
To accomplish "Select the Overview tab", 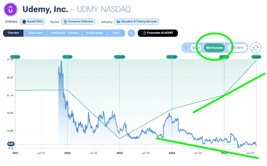I will click(x=13, y=33).
